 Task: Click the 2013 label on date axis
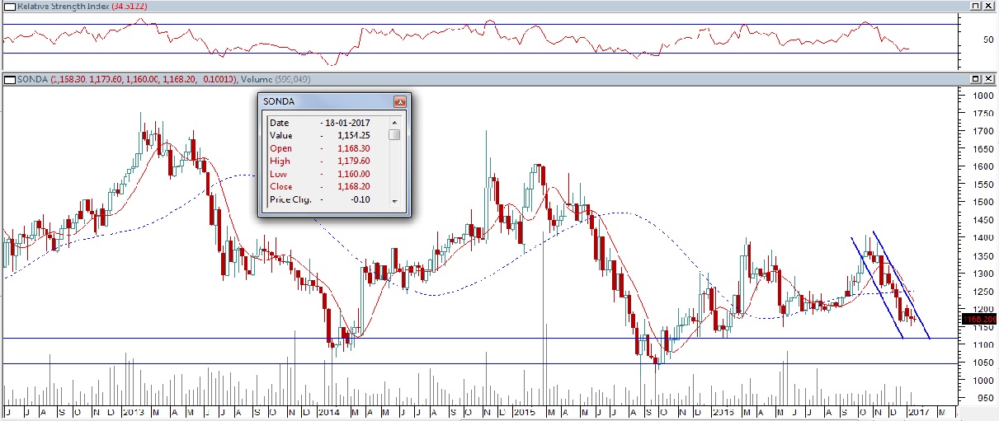coord(132,411)
